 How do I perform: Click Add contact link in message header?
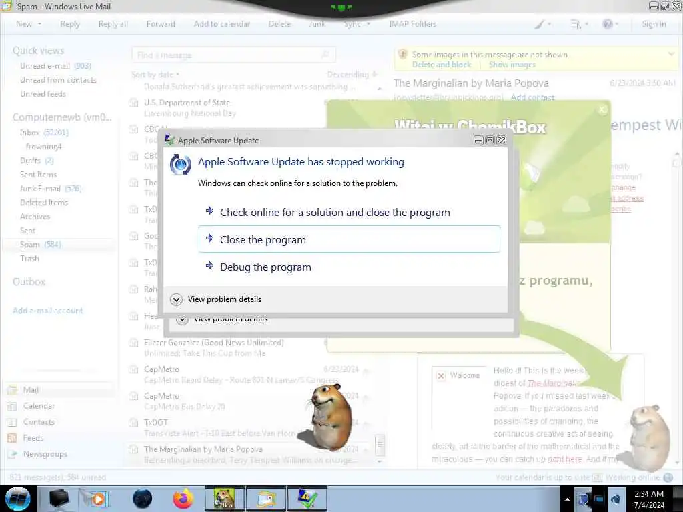point(532,97)
